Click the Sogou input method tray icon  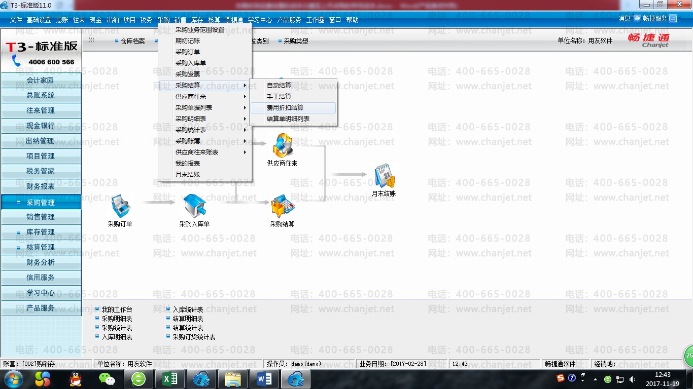tap(561, 378)
